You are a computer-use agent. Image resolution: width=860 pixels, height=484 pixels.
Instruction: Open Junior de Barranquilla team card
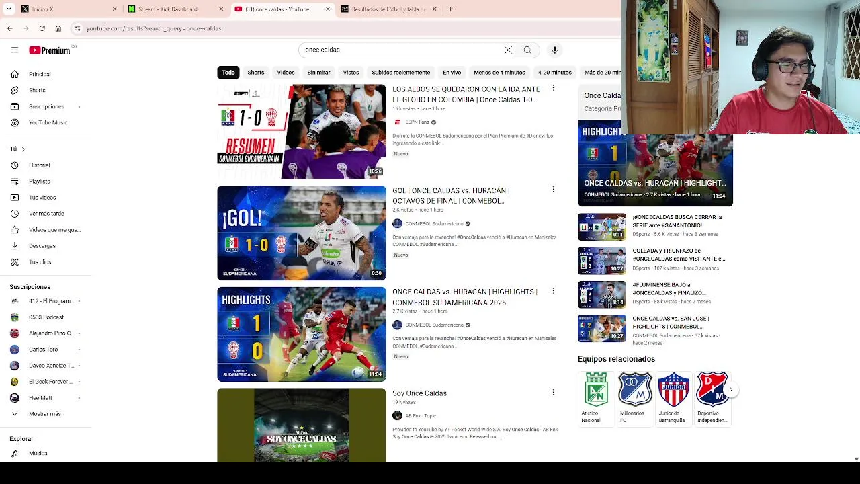(x=673, y=398)
